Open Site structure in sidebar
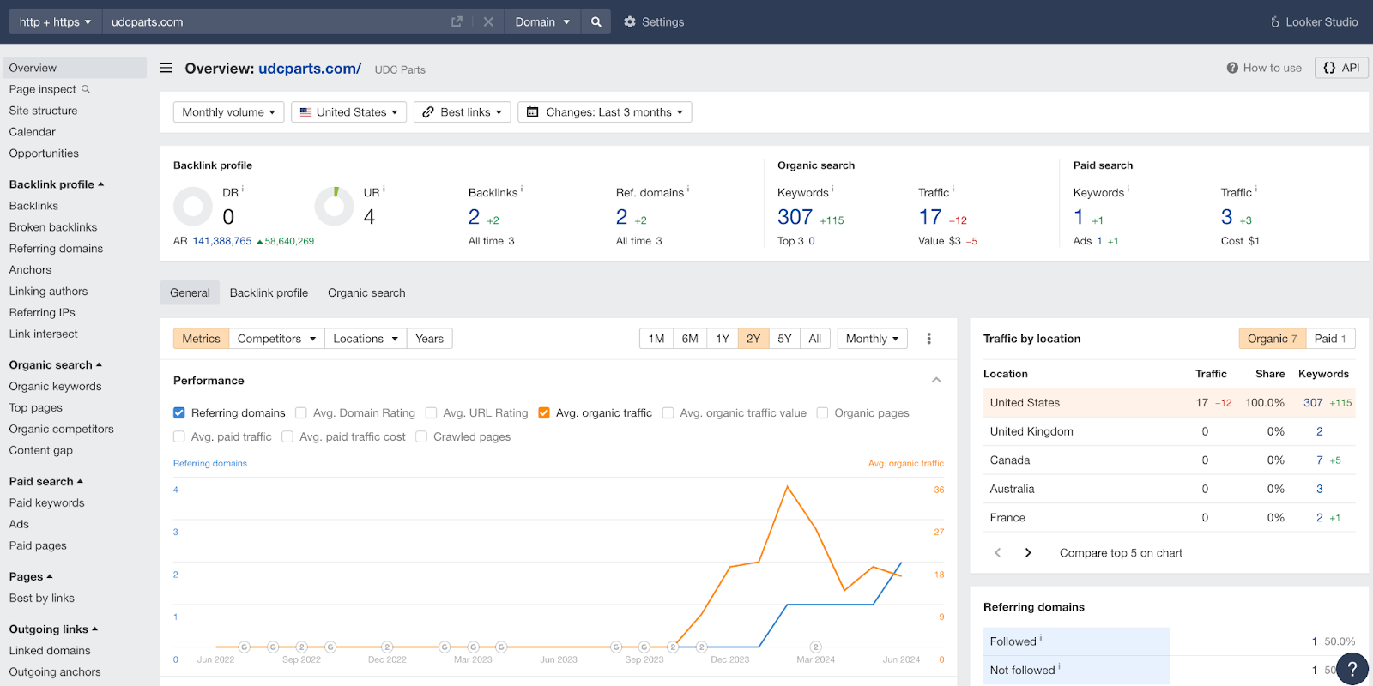Image resolution: width=1373 pixels, height=686 pixels. coord(43,111)
